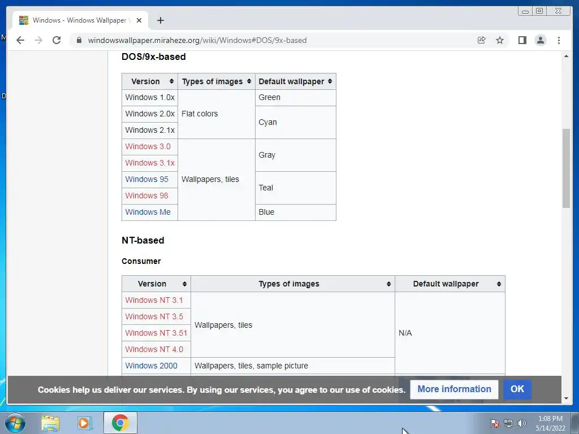Click the Flat colors cell

pos(217,114)
